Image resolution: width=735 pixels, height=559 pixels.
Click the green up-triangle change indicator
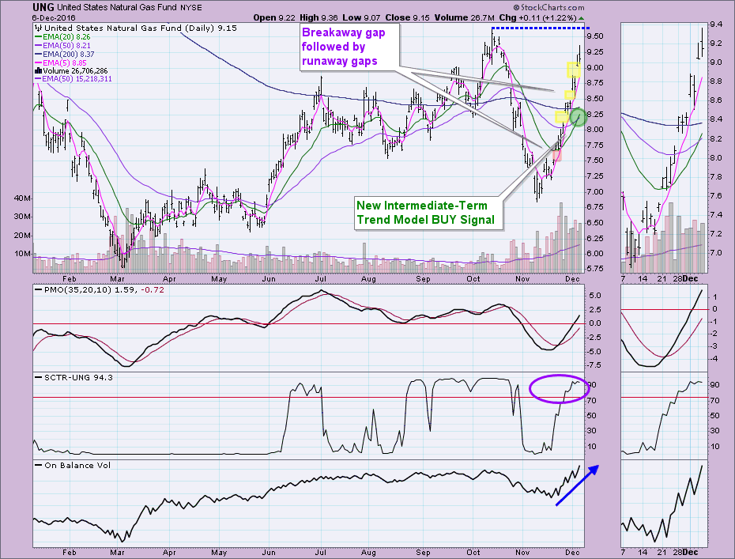coord(581,18)
